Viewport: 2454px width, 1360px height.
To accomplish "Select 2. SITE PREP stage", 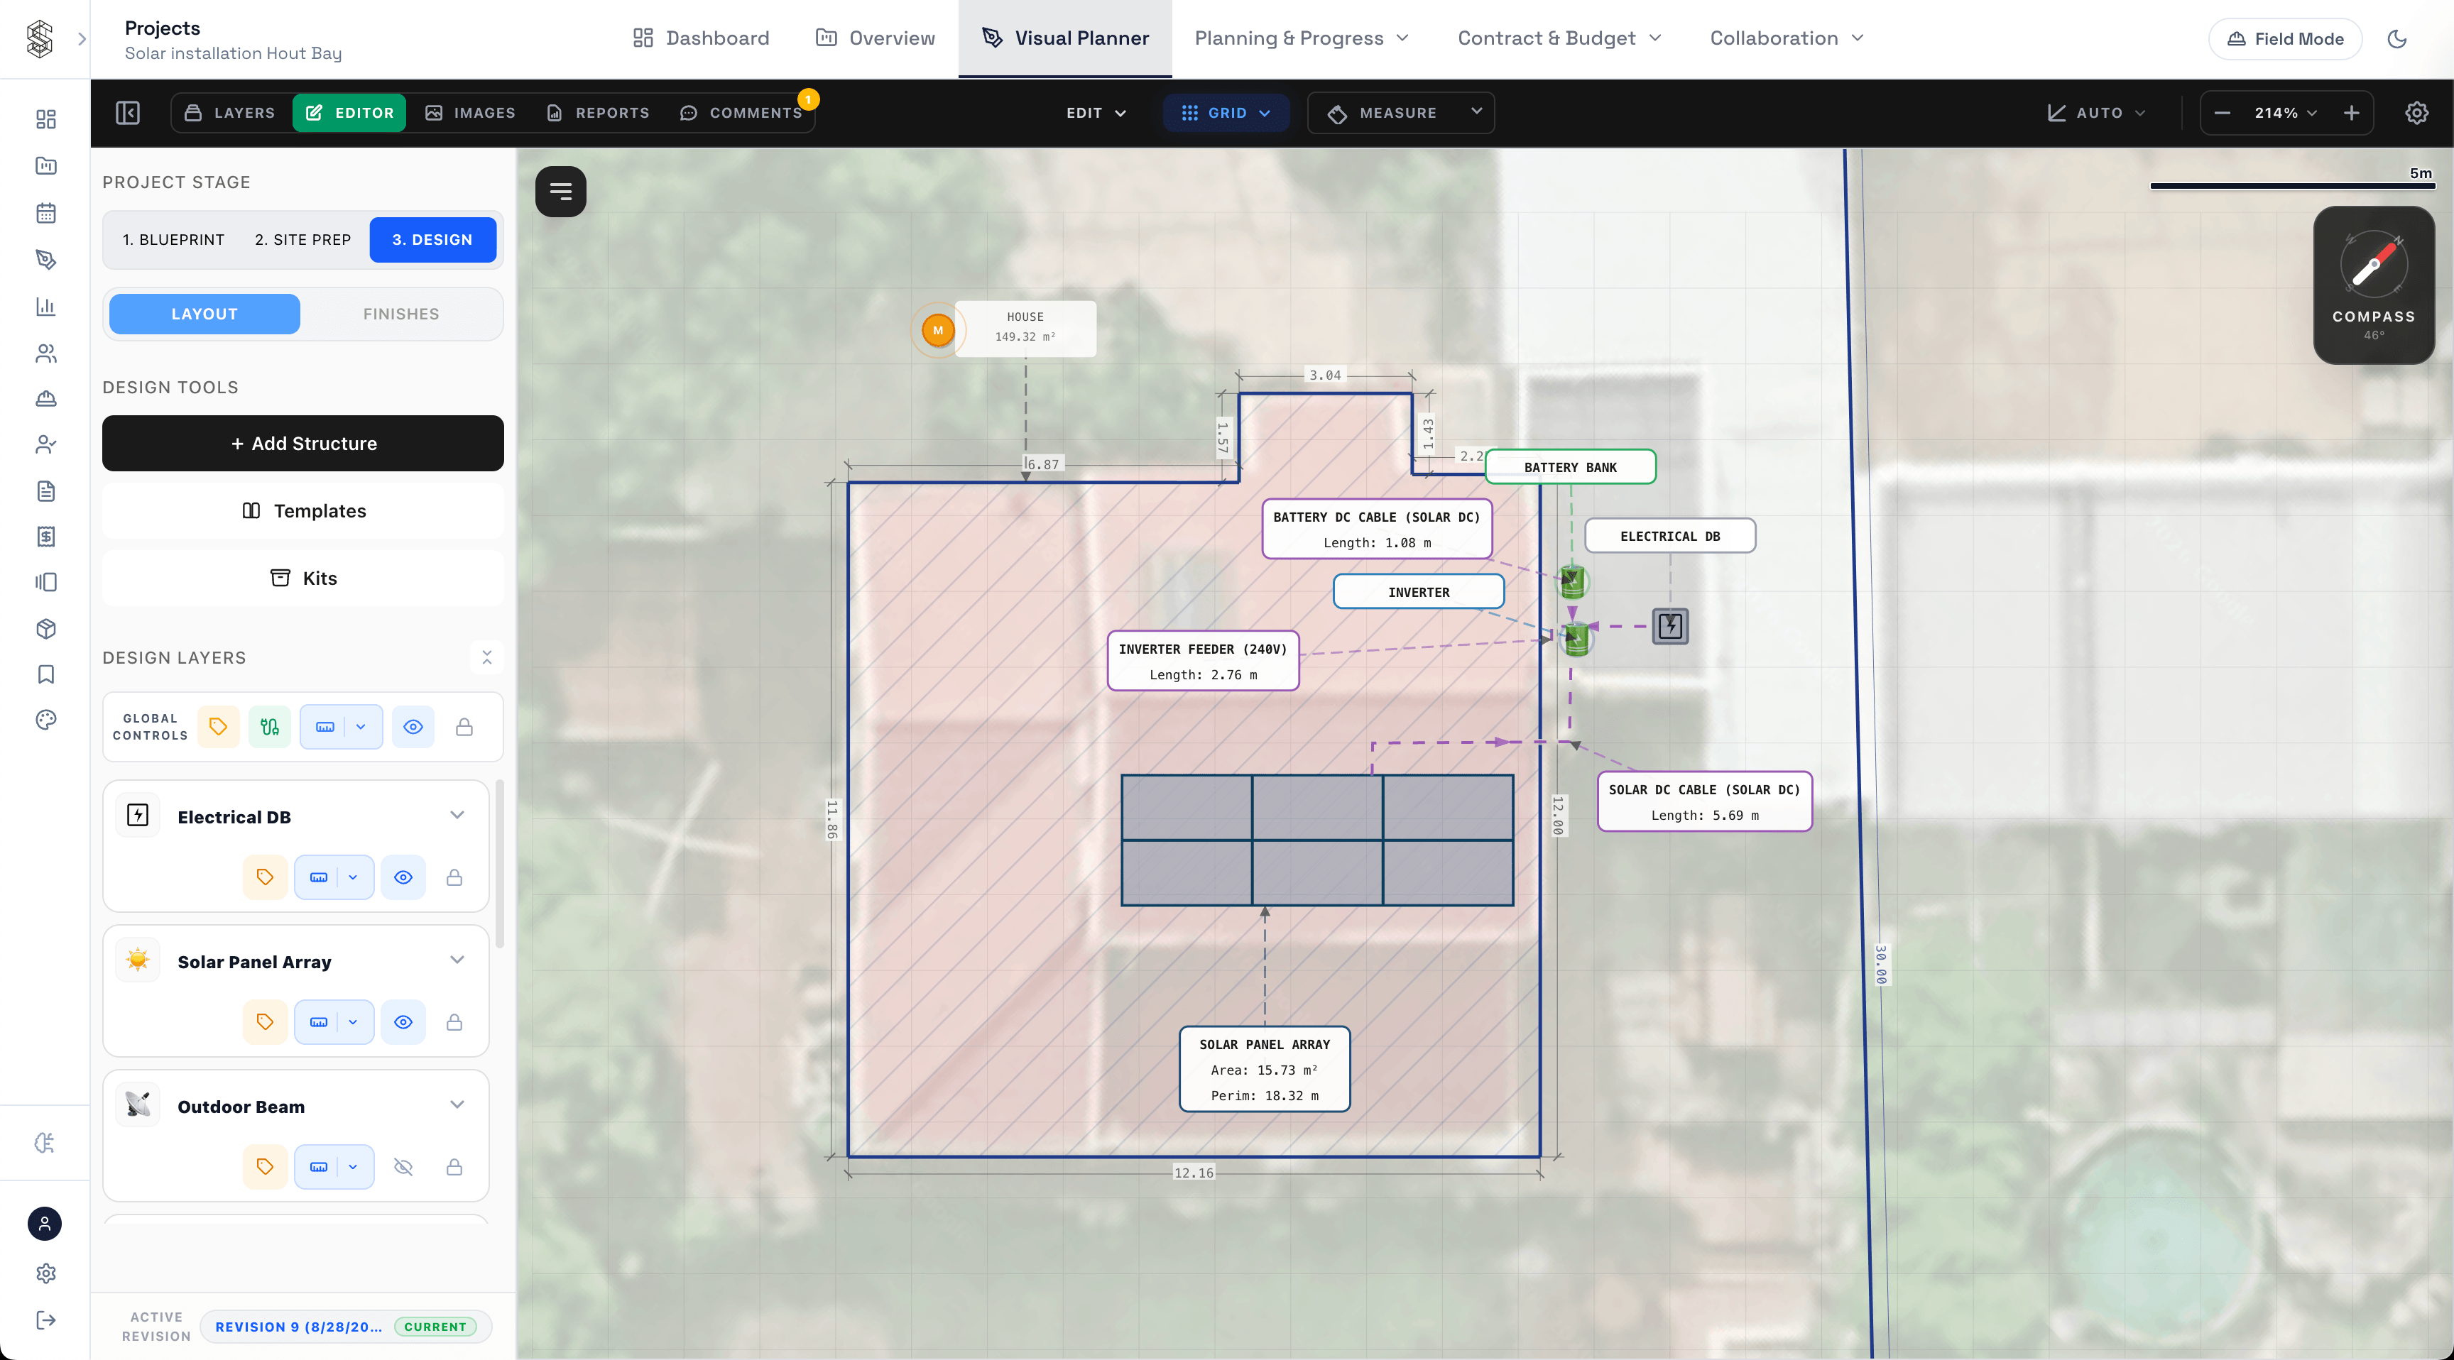I will [x=303, y=239].
